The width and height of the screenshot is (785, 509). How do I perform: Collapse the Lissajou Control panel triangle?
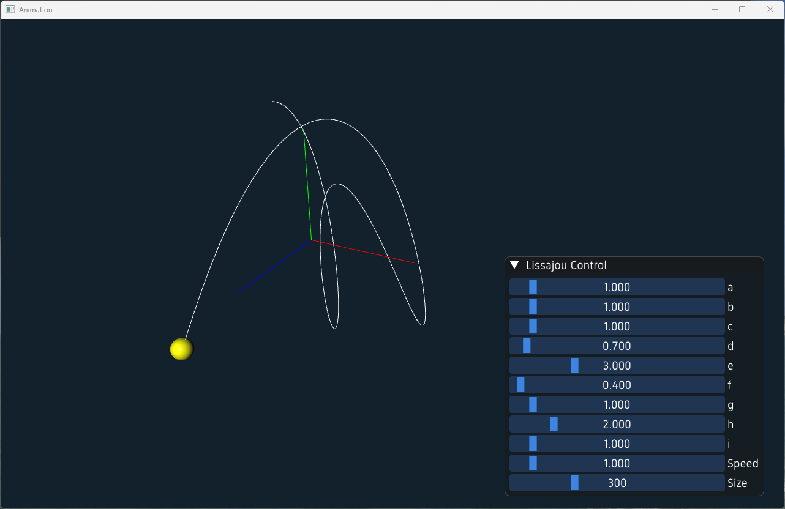point(514,265)
